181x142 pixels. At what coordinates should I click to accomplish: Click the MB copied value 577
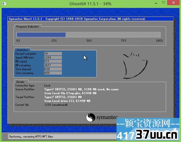(53, 62)
